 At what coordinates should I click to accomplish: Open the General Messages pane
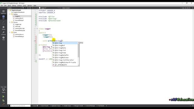(x=90, y=106)
